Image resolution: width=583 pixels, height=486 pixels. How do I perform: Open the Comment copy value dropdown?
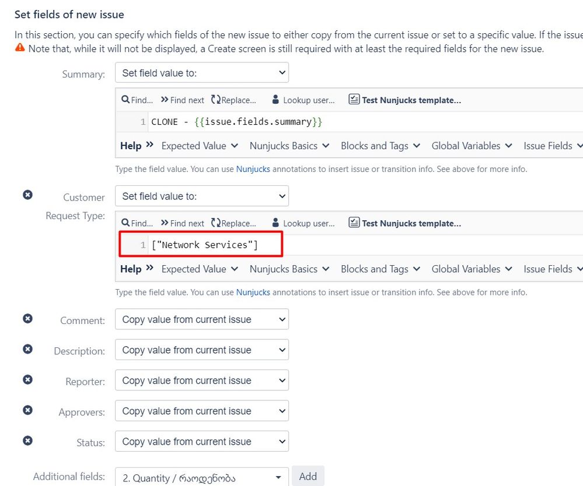tap(202, 319)
